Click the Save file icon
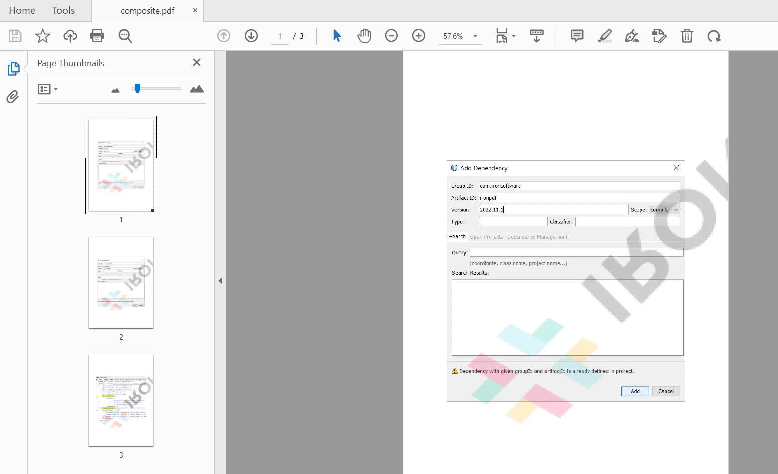The width and height of the screenshot is (778, 474). 15,36
